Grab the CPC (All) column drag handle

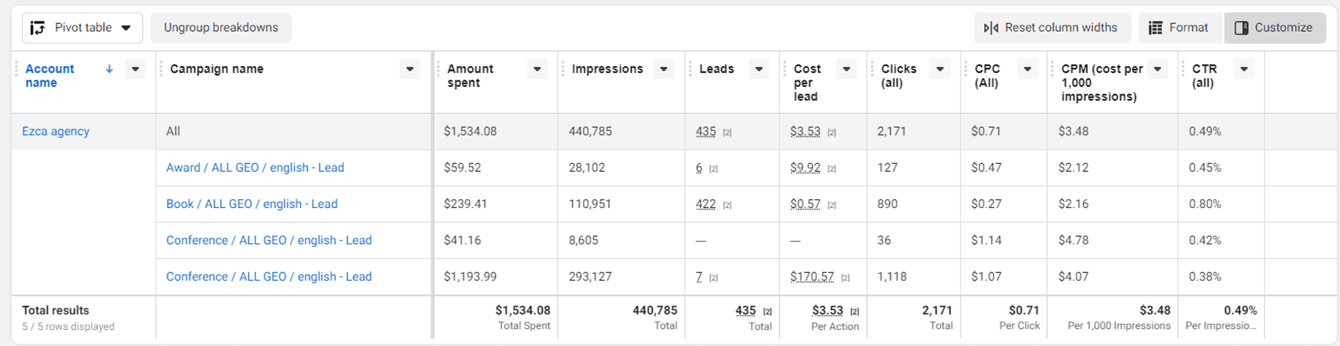[x=966, y=69]
